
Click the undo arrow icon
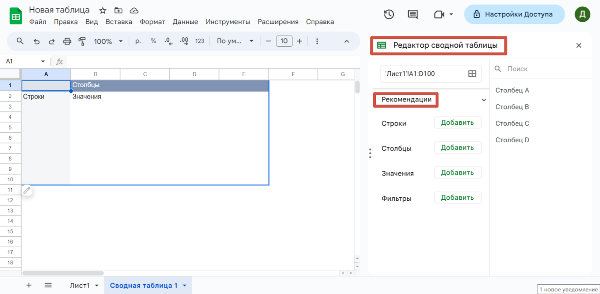[36, 41]
